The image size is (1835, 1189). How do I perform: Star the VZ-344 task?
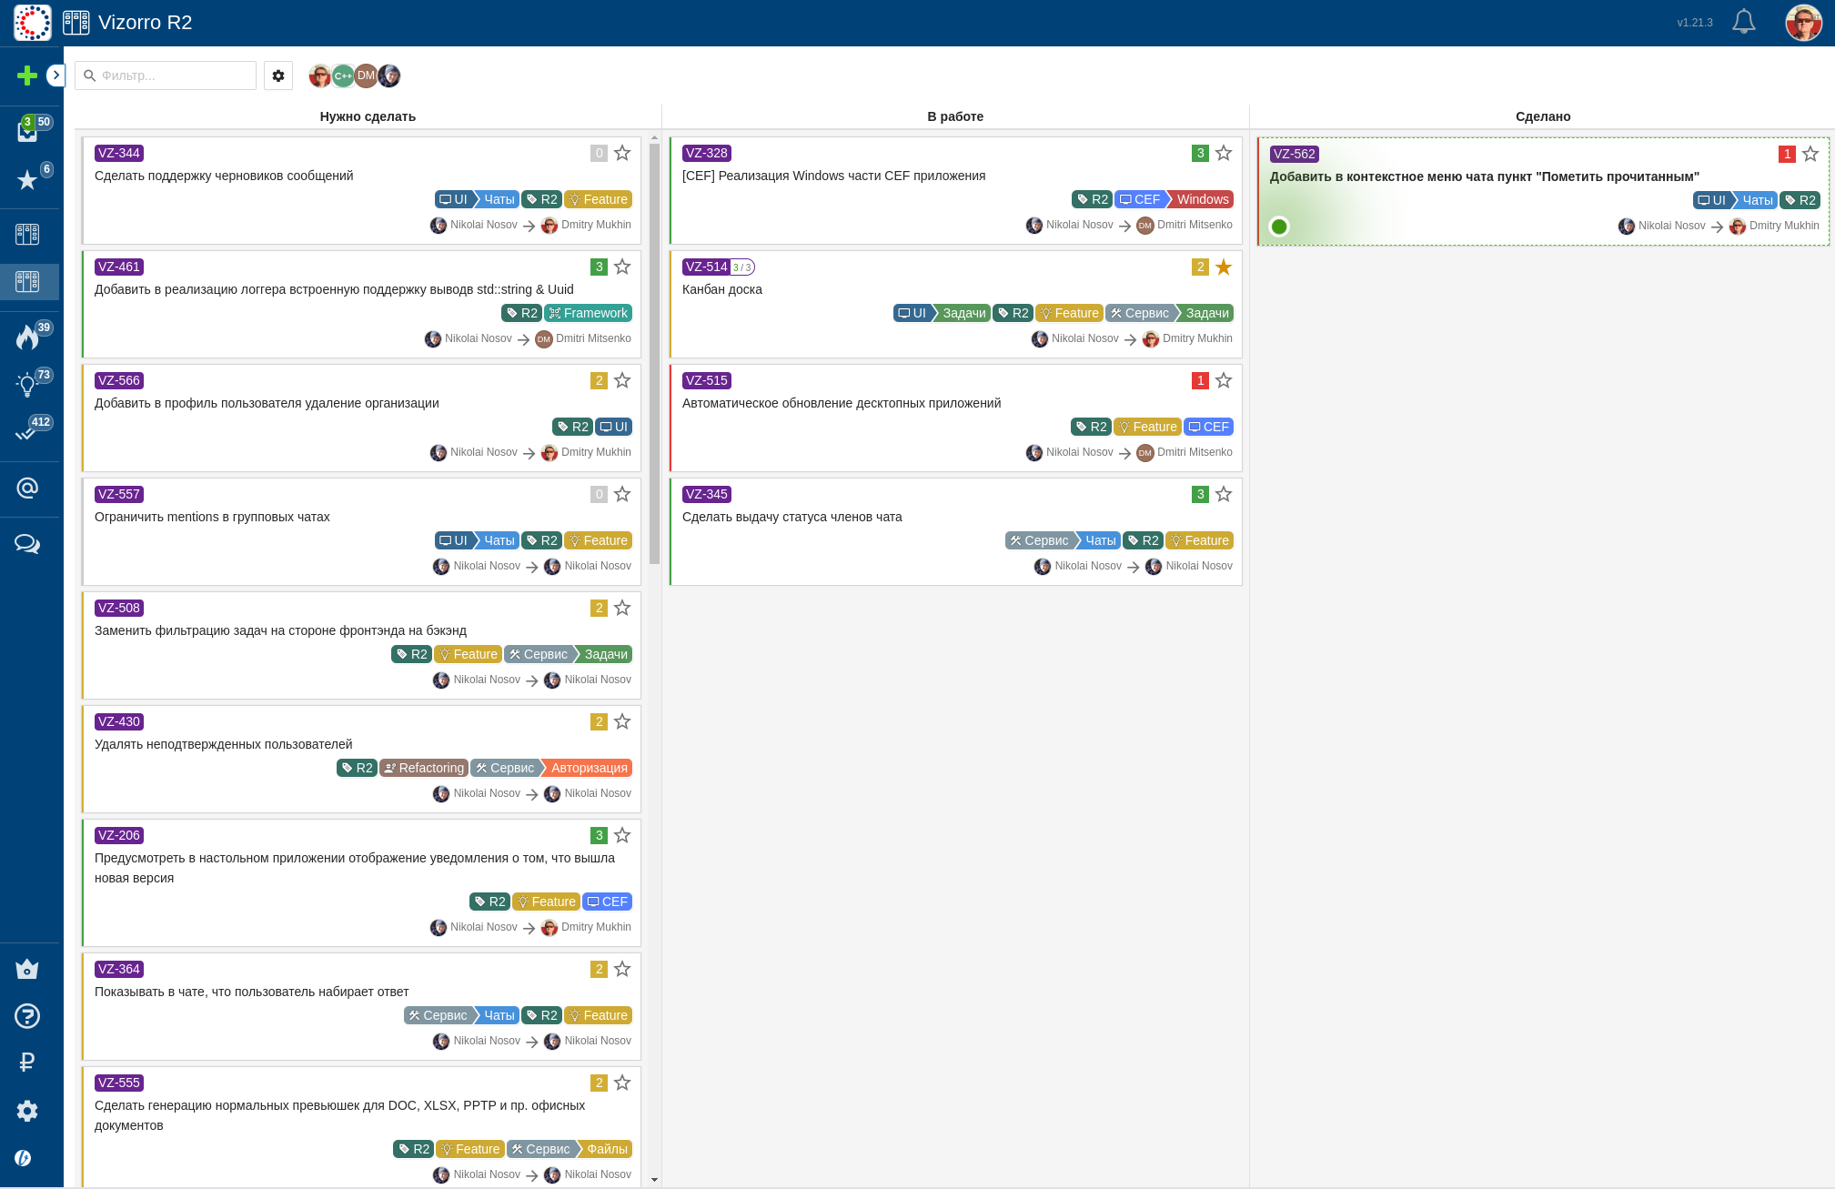point(622,153)
